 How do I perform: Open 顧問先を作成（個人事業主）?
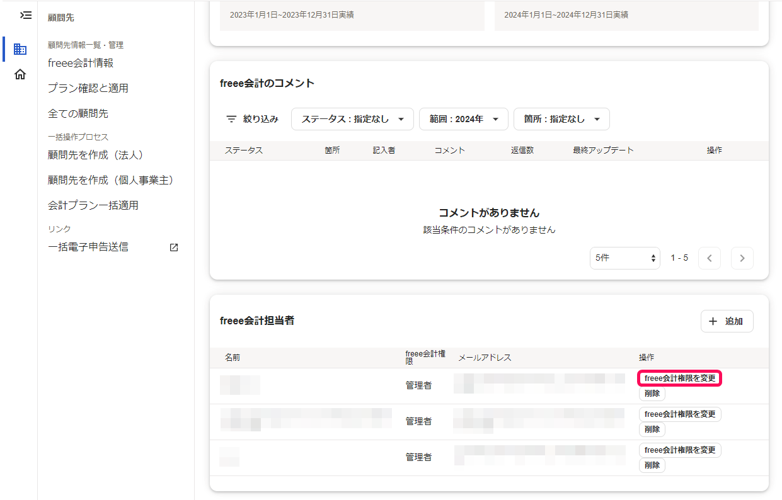(113, 180)
